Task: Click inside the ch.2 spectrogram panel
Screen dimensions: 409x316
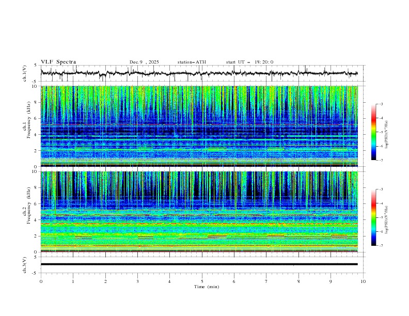Action: 199,212
